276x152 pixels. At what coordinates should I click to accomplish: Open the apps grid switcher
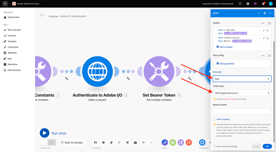240,4
